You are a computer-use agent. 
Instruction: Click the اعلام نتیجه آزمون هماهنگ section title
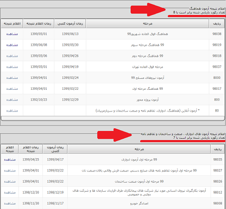[x=207, y=8]
